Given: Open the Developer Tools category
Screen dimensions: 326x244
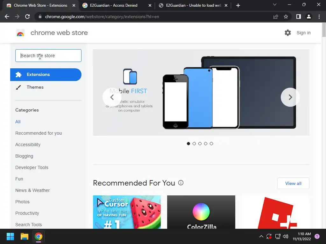Looking at the screenshot, I should tap(32, 167).
